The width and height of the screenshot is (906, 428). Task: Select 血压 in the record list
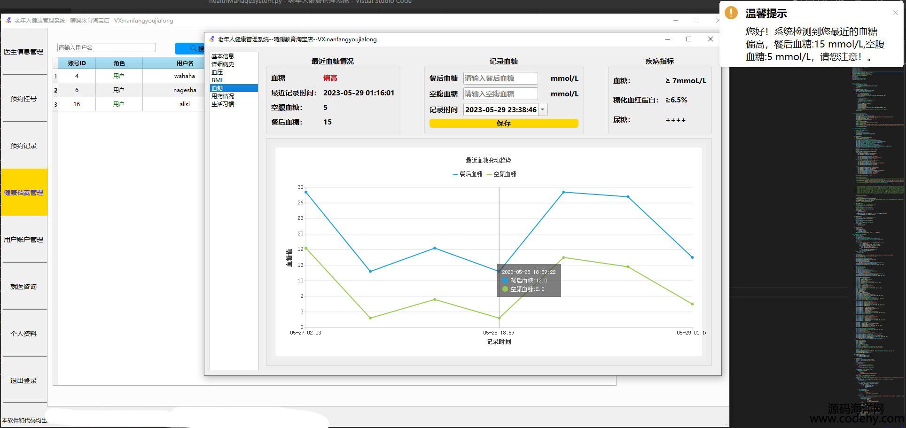click(217, 72)
